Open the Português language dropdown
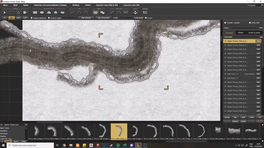 click(262, 5)
